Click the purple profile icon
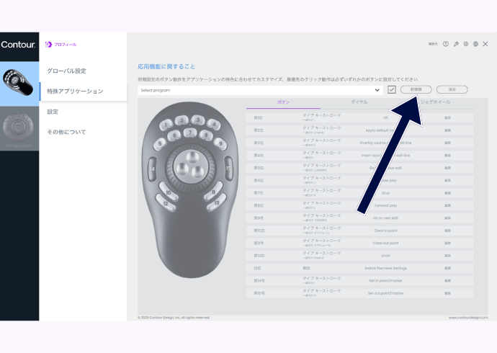The width and height of the screenshot is (497, 353). click(x=48, y=45)
